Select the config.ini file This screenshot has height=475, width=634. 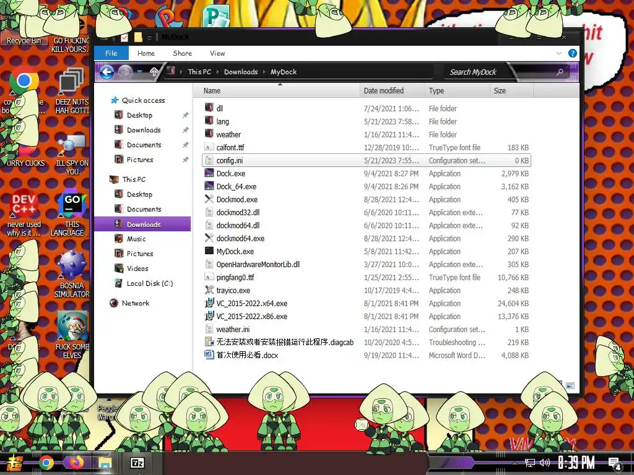click(x=366, y=160)
